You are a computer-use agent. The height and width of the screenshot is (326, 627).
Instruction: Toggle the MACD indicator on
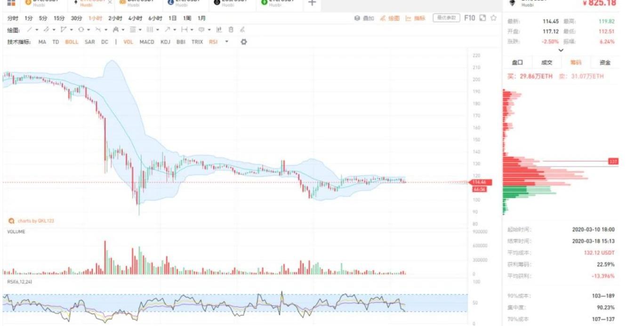click(147, 42)
